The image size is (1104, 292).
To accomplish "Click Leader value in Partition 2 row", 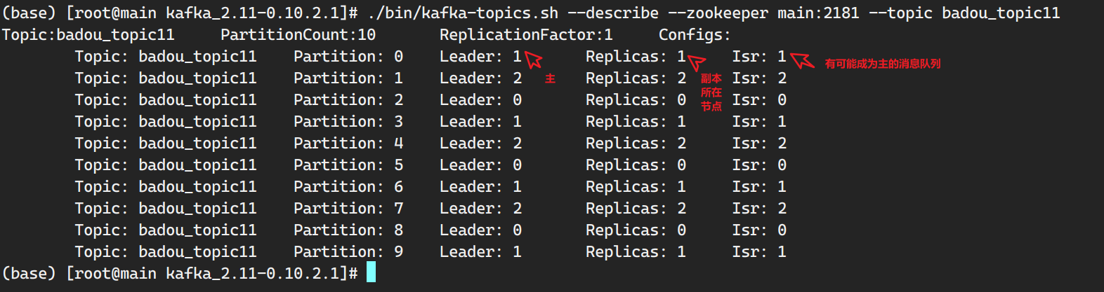I will pyautogui.click(x=517, y=100).
